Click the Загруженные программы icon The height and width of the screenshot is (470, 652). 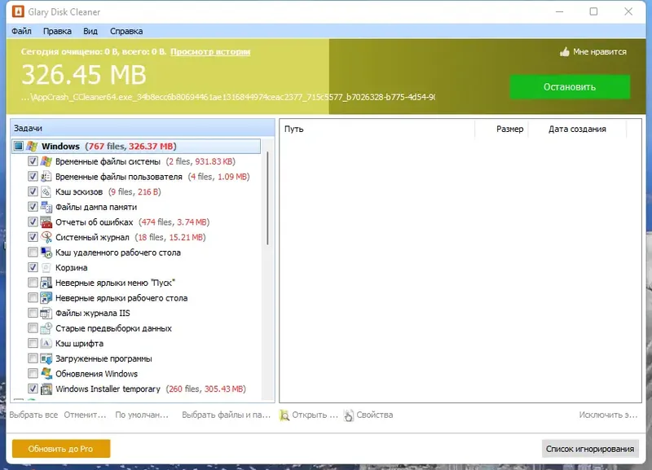(x=46, y=358)
